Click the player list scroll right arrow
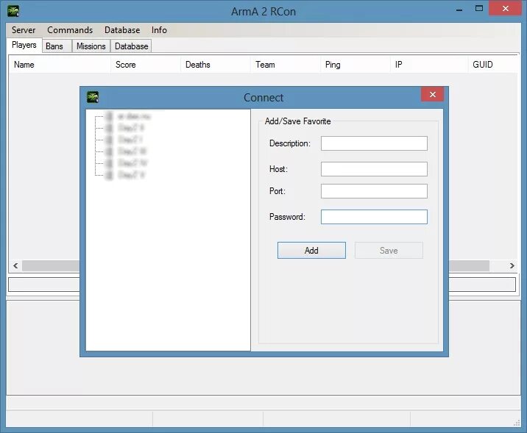 [x=512, y=265]
